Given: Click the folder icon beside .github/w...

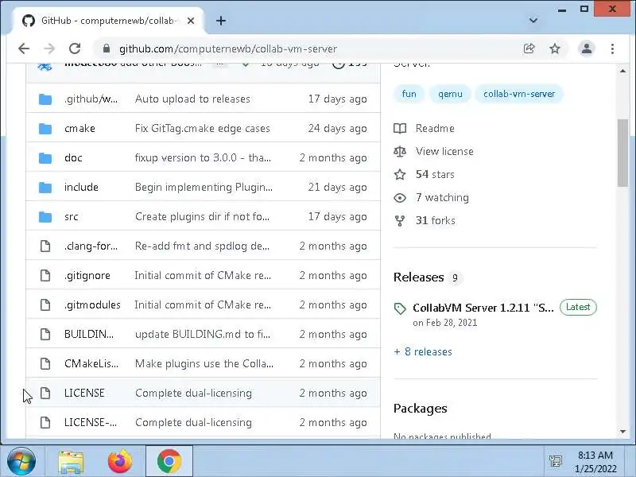Looking at the screenshot, I should click(x=45, y=99).
